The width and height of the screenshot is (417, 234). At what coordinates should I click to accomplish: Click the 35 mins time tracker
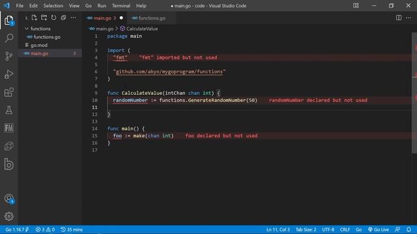pyautogui.click(x=72, y=229)
